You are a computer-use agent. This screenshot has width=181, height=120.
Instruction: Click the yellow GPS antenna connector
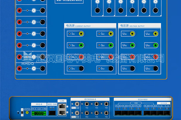click(27, 113)
